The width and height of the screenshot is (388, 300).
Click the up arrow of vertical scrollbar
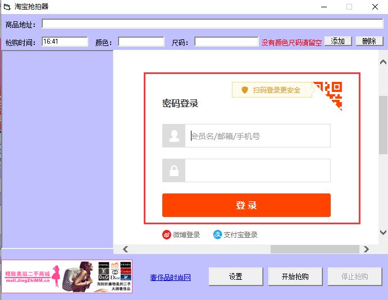pos(383,62)
